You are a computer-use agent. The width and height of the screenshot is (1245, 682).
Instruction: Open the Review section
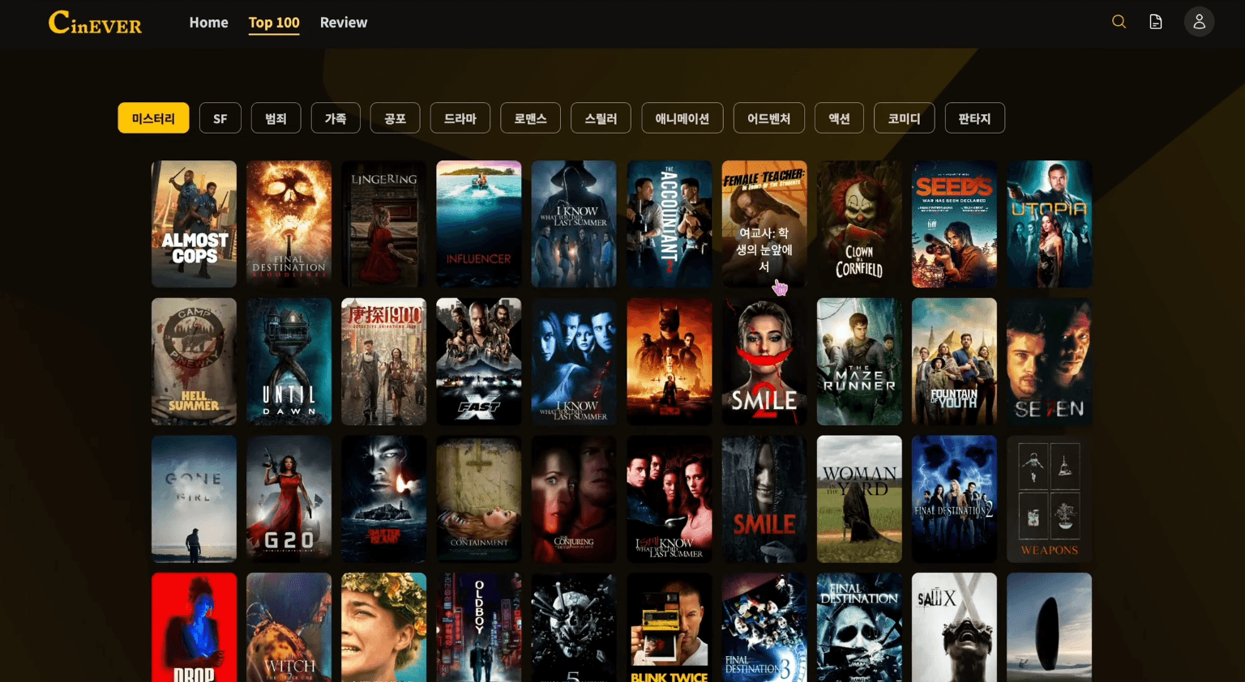click(x=344, y=22)
